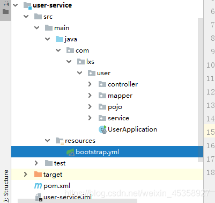
Task: Select the user-service.iml file name
Action: 68,197
